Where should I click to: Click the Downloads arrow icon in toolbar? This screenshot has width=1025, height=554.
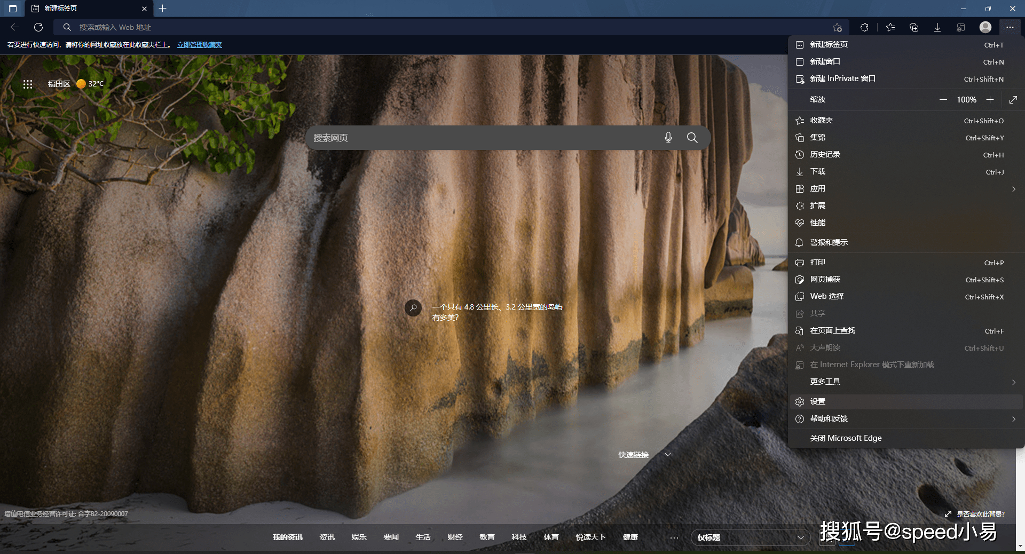937,27
